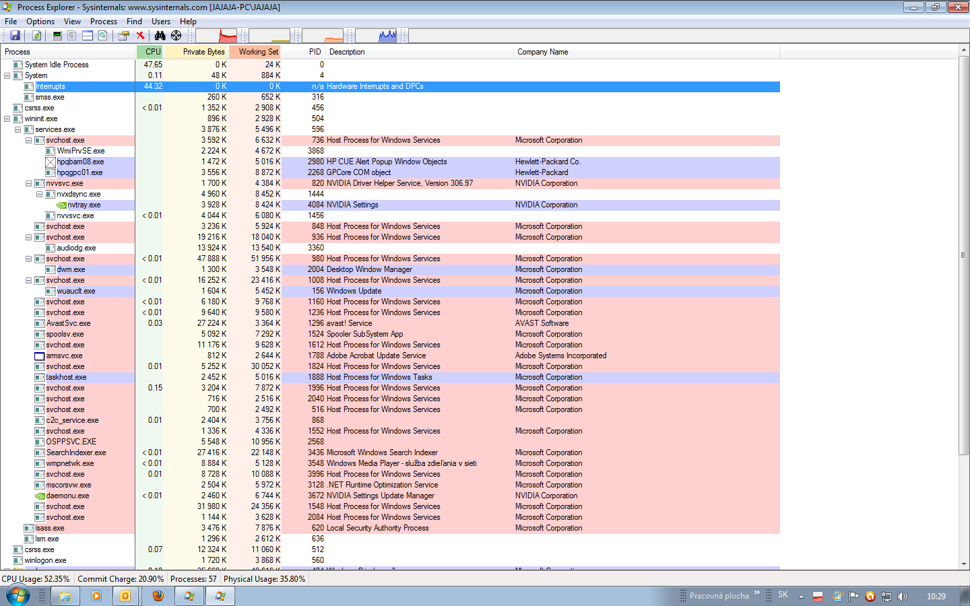This screenshot has height=606, width=970.
Task: Show hidden tray icons arrow
Action: point(801,596)
